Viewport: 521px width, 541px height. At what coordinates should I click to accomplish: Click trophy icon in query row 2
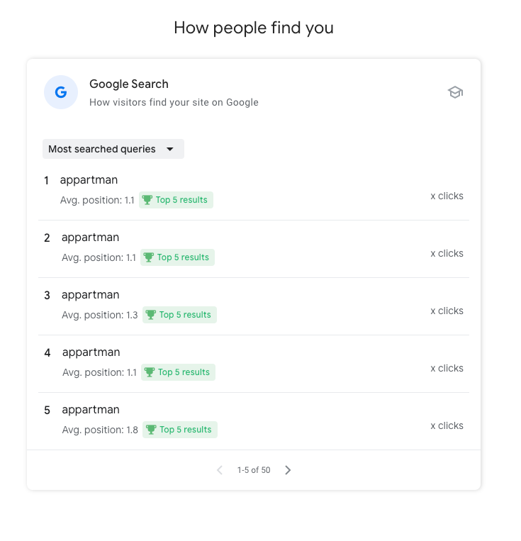(149, 257)
